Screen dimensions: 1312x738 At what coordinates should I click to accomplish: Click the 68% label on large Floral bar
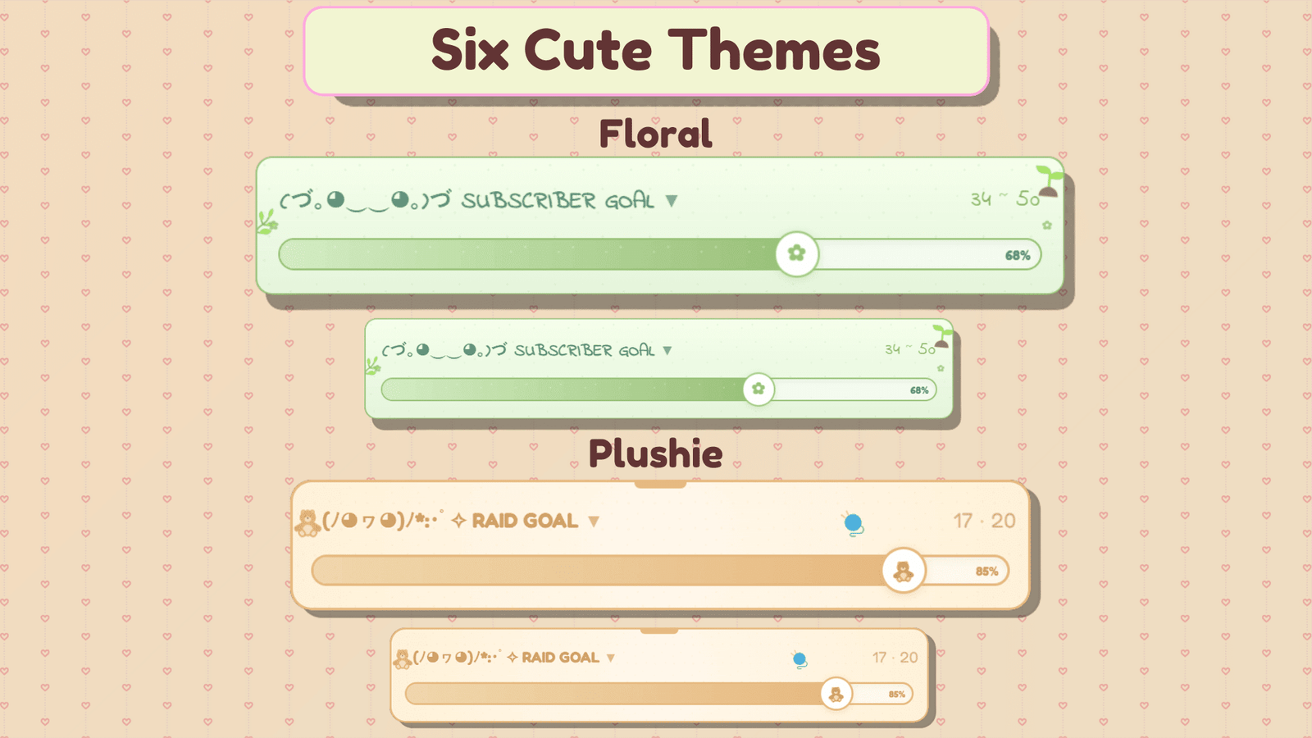coord(1018,256)
